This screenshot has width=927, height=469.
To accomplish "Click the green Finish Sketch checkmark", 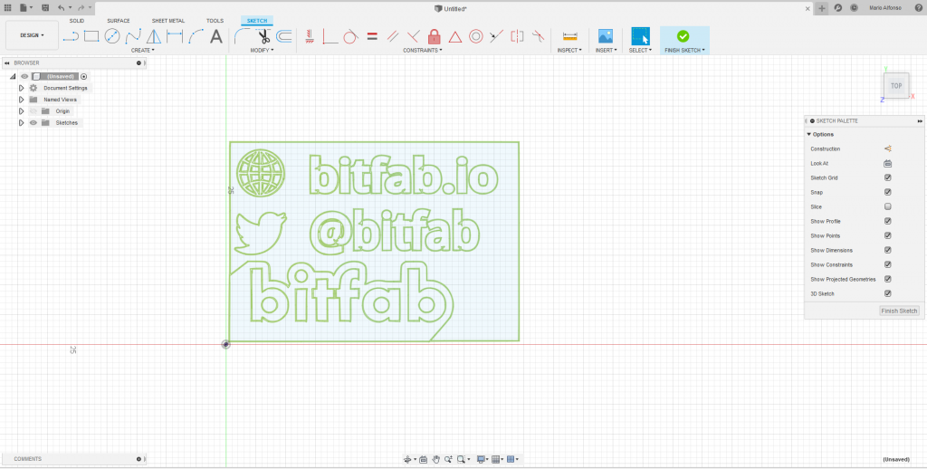I will pos(683,36).
